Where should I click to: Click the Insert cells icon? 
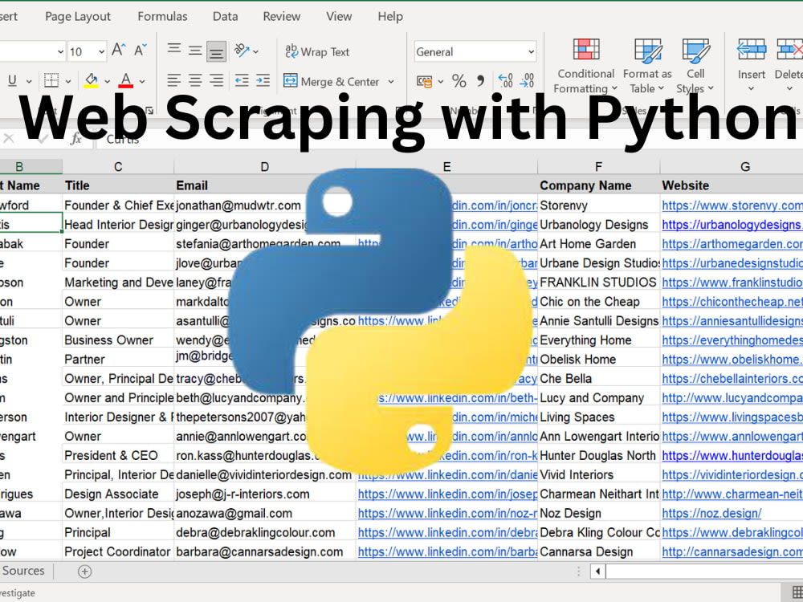(752, 50)
